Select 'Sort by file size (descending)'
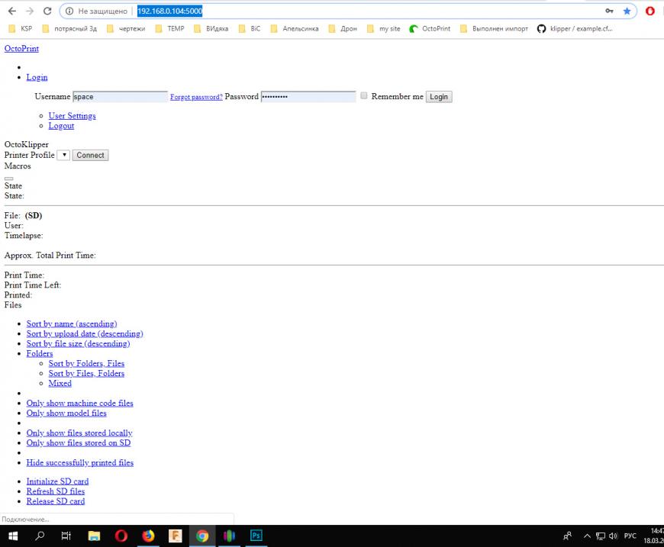Image resolution: width=664 pixels, height=547 pixels. click(78, 343)
